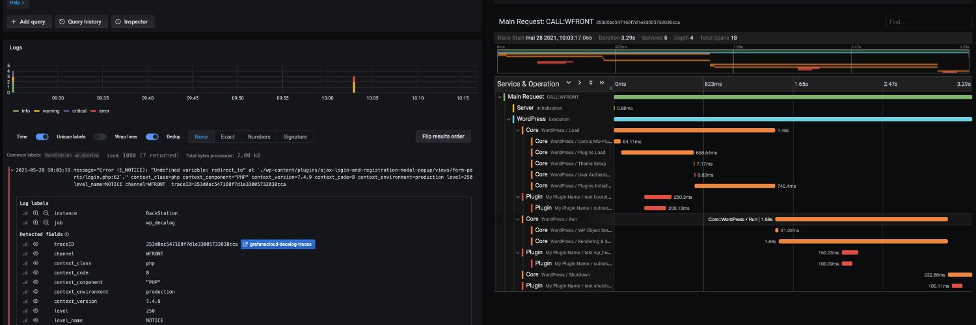
Task: Select Dedup Numbers option
Action: point(259,136)
